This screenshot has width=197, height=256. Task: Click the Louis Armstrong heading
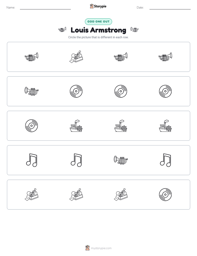coord(98,30)
